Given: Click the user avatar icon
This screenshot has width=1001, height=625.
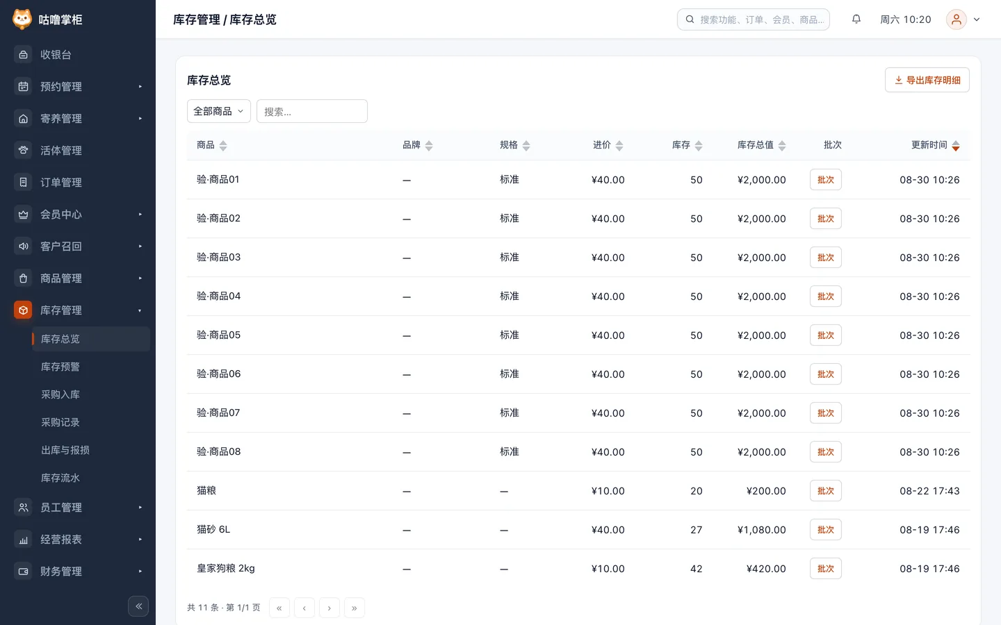Looking at the screenshot, I should 957,19.
